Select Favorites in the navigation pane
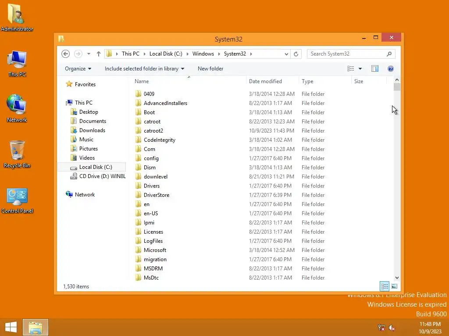 click(x=85, y=84)
